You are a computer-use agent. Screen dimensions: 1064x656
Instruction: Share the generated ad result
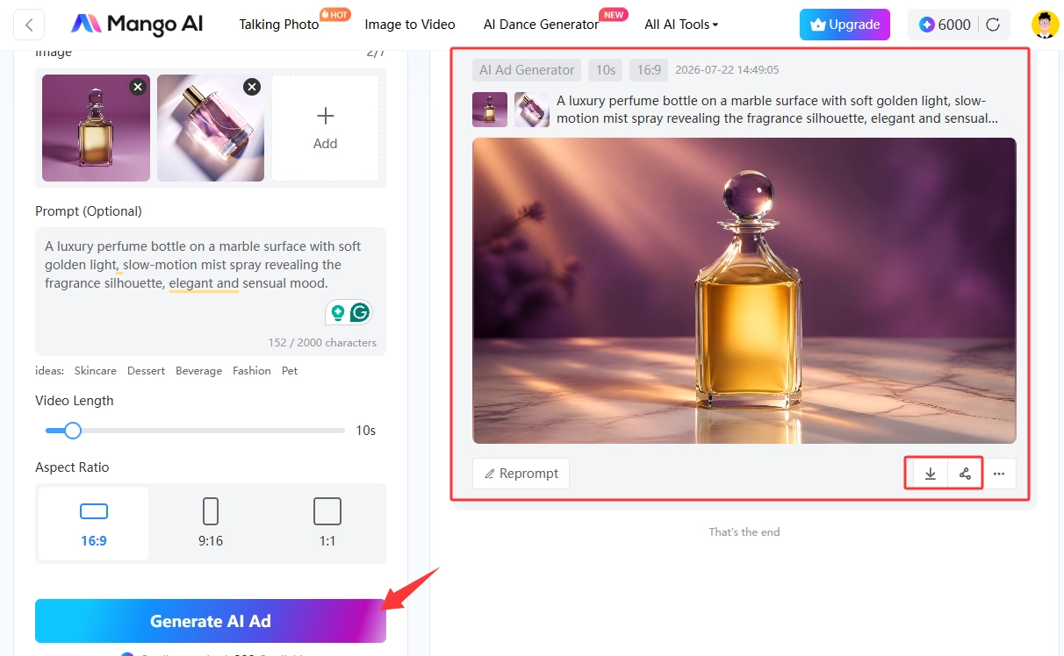point(965,474)
